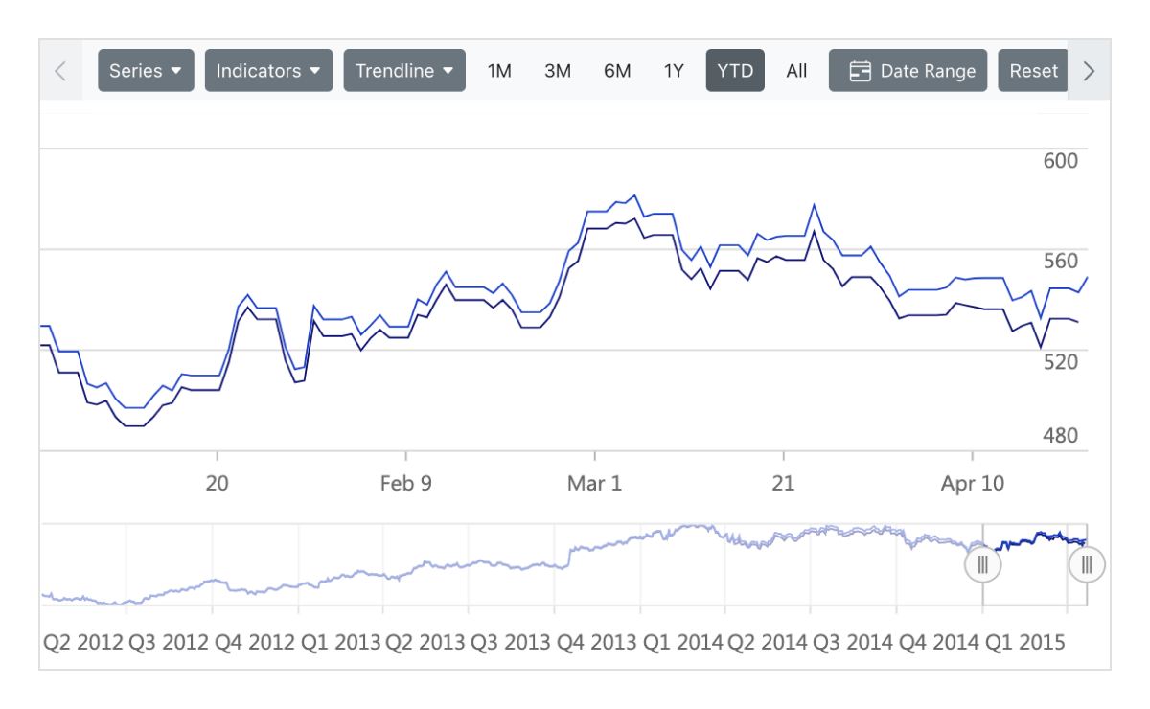Expand the Indicators dropdown menu

(268, 71)
